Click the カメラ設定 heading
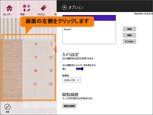This screenshot has width=153, height=115. pos(71,55)
